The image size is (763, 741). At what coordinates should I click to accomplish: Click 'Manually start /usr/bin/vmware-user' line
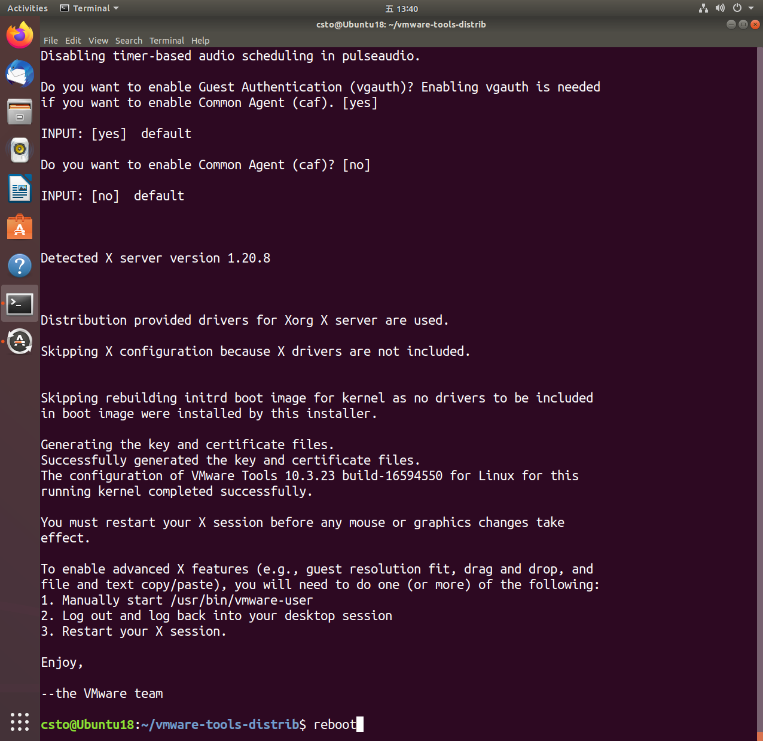177,600
